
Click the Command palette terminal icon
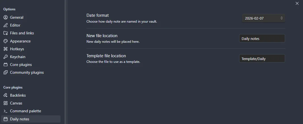tap(6, 111)
